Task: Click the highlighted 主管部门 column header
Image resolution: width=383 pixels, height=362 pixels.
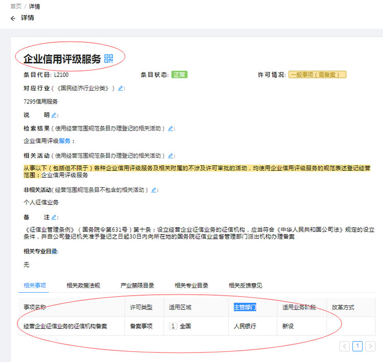Action: [x=245, y=307]
